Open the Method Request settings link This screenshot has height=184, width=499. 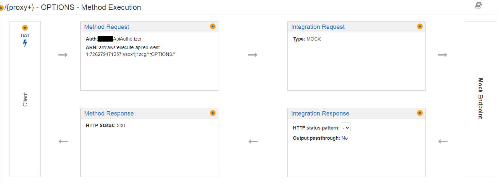(x=106, y=27)
